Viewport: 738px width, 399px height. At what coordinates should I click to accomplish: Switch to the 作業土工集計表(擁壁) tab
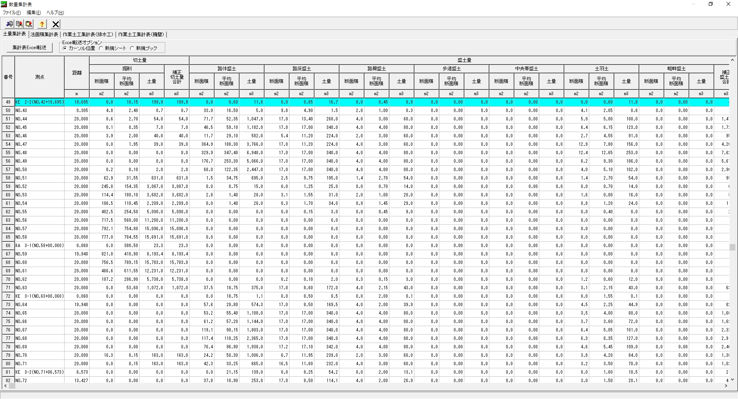(x=141, y=35)
